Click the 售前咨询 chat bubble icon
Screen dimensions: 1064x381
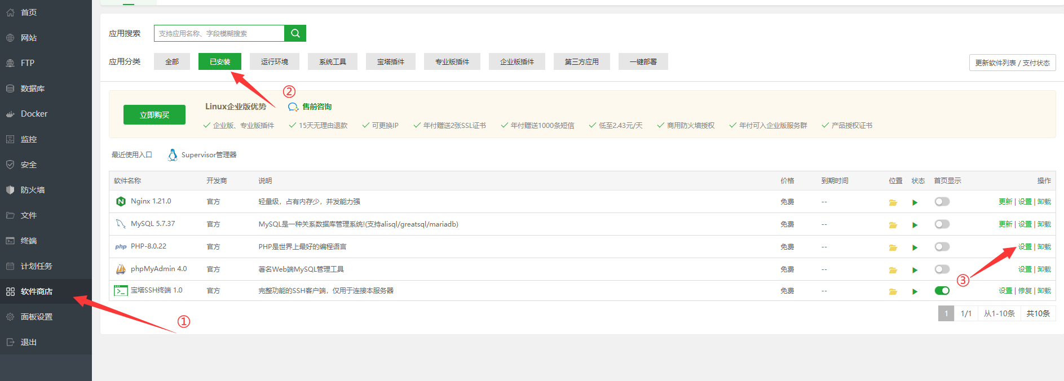tap(293, 107)
